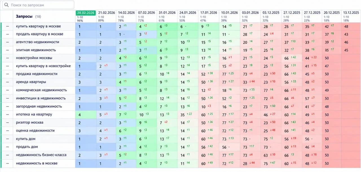Click the dash icon beside 'купить квартиру в новостройке'
The height and width of the screenshot is (172, 361).
(7, 66)
